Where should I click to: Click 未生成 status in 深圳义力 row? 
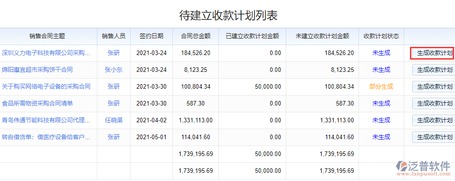381,53
